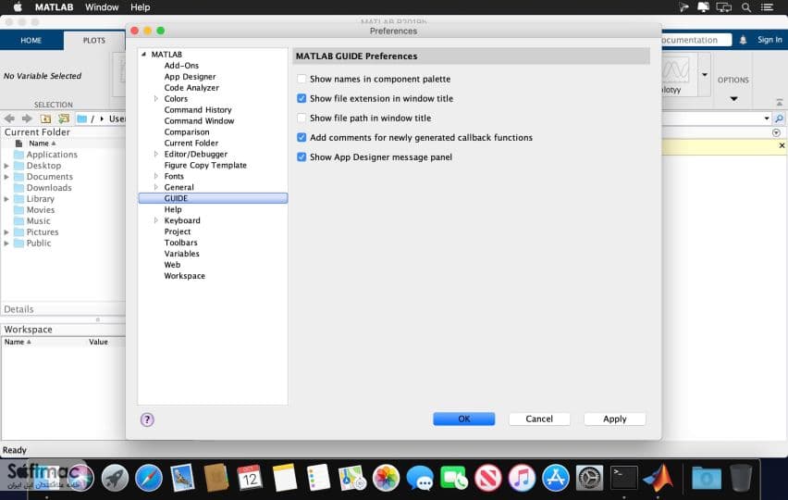Click the Cancel button

pyautogui.click(x=539, y=419)
